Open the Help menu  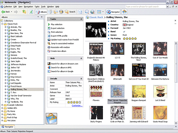pos(57,7)
